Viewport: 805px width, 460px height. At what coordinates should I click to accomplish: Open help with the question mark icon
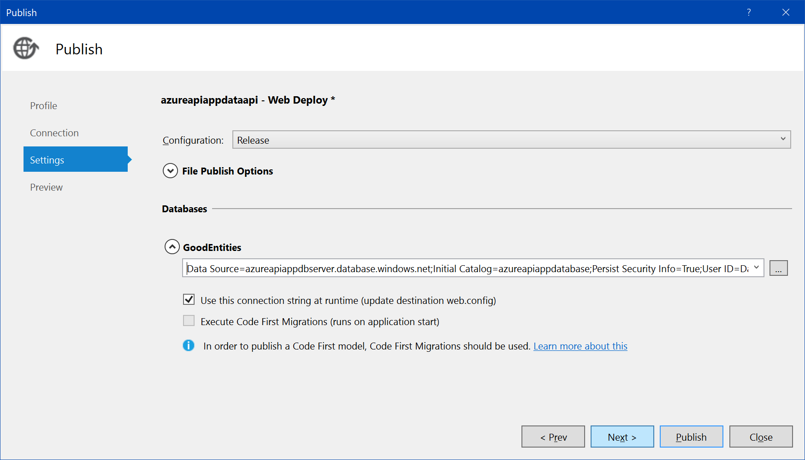pyautogui.click(x=749, y=12)
